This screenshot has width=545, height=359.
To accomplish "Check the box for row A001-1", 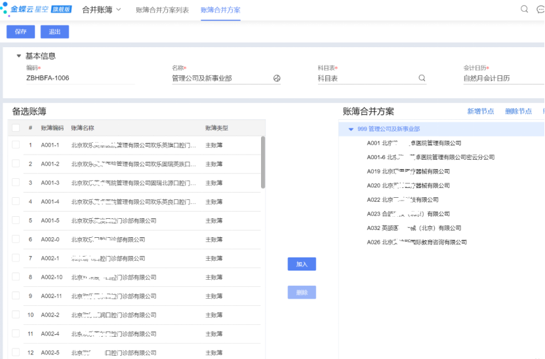I will [16, 145].
